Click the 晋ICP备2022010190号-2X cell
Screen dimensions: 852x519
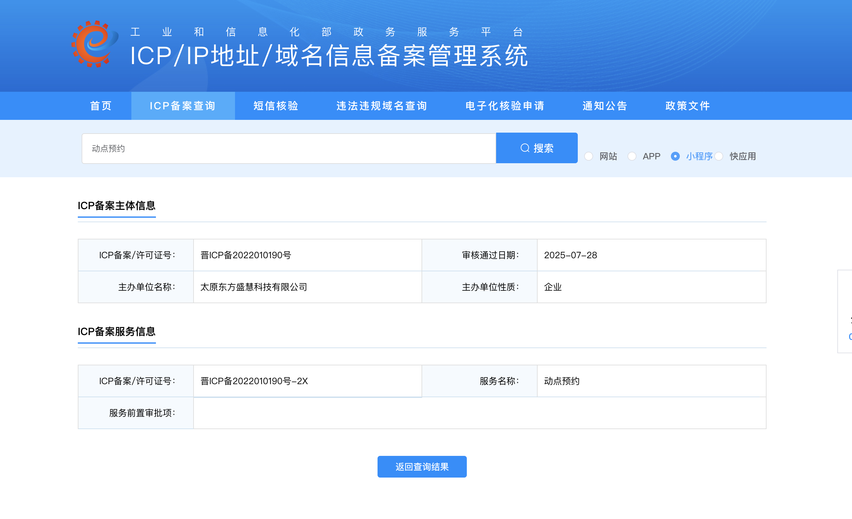[x=307, y=381]
